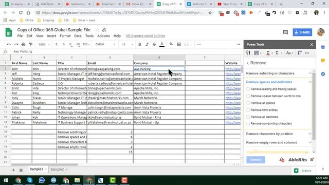Open the File menu
This screenshot has height=185, width=329.
pos(20,36)
